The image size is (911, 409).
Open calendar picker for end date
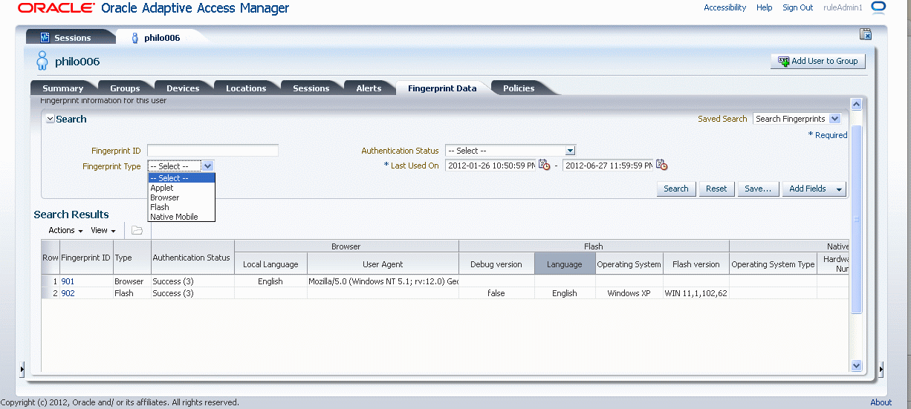662,166
